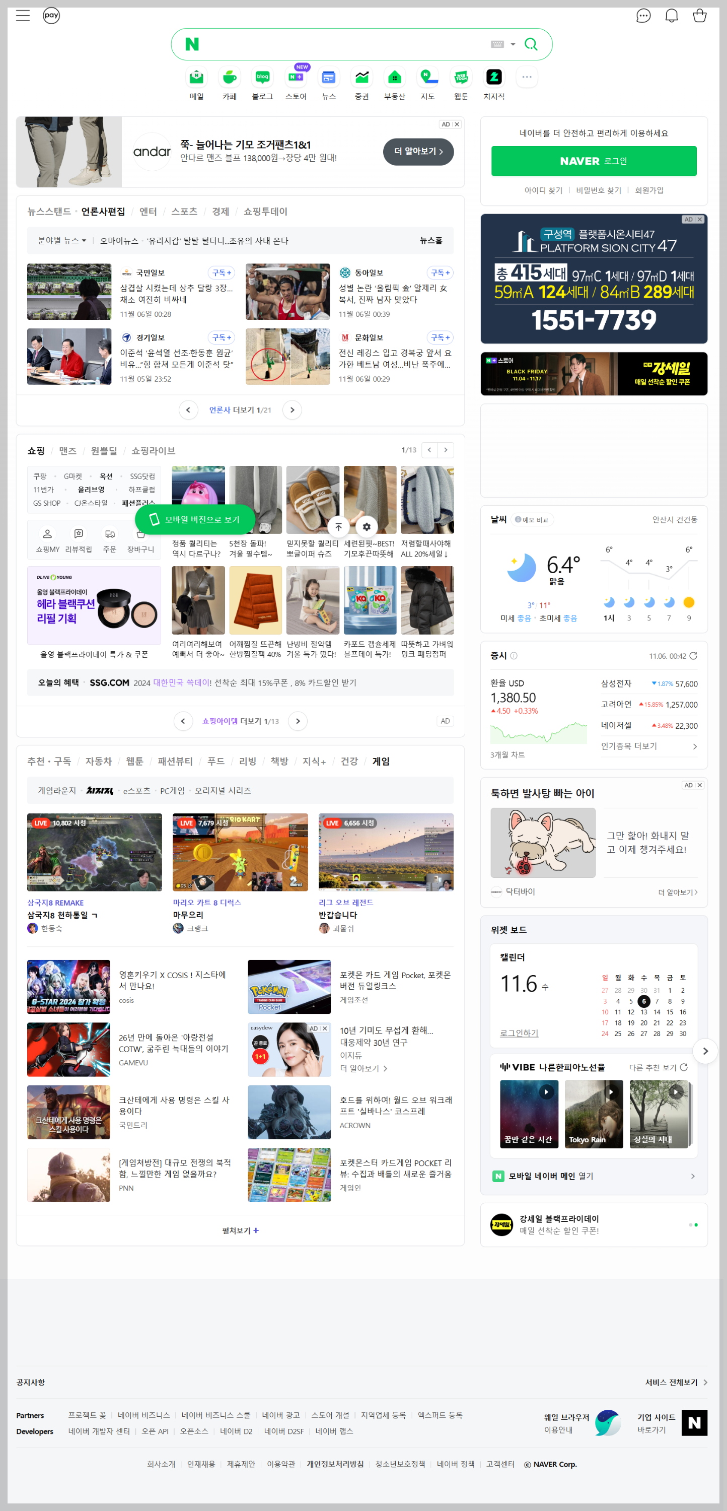Open 서비스 전체보기 link

point(677,1383)
